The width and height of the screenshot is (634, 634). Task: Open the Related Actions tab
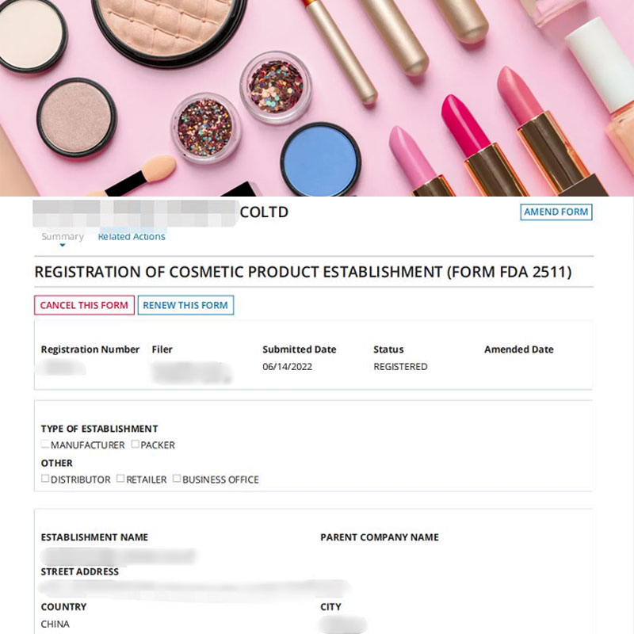click(132, 236)
